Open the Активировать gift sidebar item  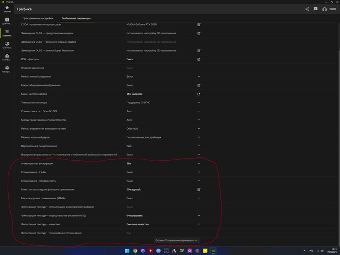coord(7,57)
